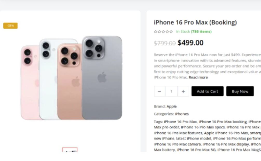The image size is (261, 161).
Task: View the main iPhone product image
Action: (71, 78)
